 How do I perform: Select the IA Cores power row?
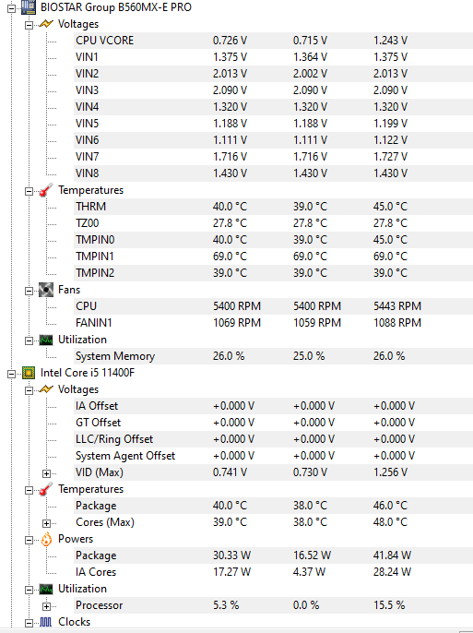point(273,572)
